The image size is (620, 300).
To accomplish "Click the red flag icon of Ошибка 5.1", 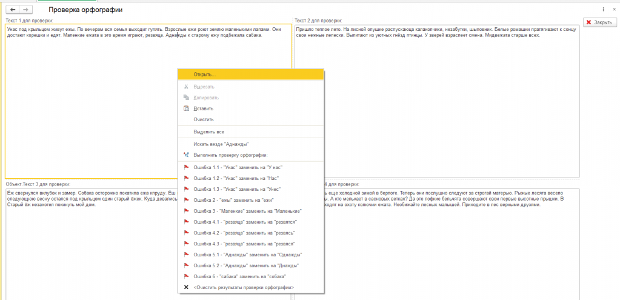I will click(x=186, y=255).
